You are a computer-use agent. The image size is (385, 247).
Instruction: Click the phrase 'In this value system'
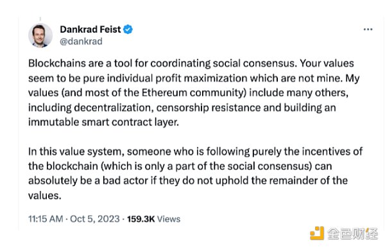pyautogui.click(x=74, y=151)
